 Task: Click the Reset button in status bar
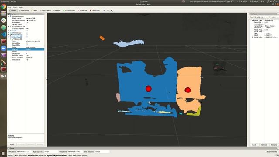10,156
